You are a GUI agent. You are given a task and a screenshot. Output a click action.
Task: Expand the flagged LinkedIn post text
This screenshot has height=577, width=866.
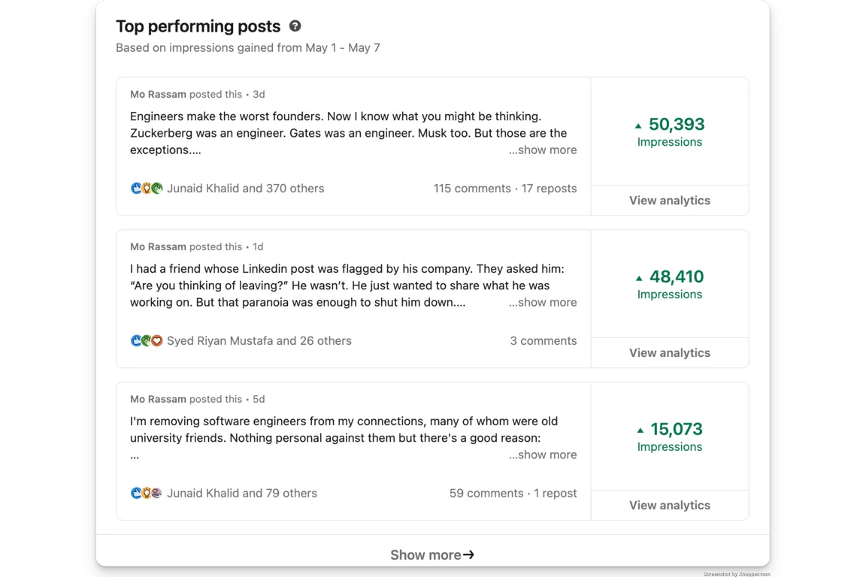coord(543,303)
